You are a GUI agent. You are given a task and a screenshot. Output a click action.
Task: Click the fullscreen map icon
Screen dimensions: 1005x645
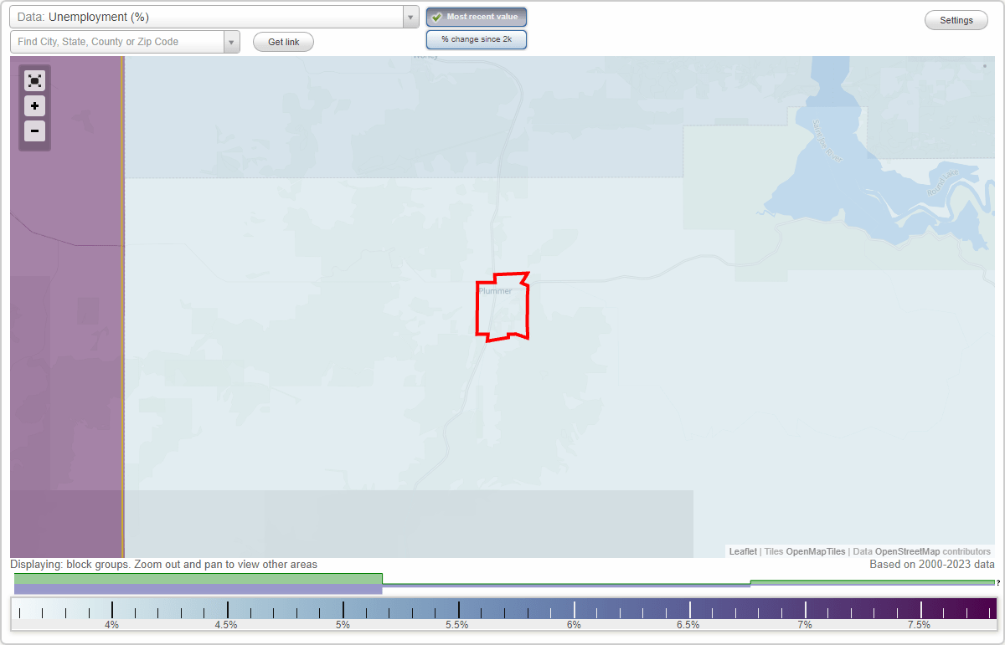[34, 80]
